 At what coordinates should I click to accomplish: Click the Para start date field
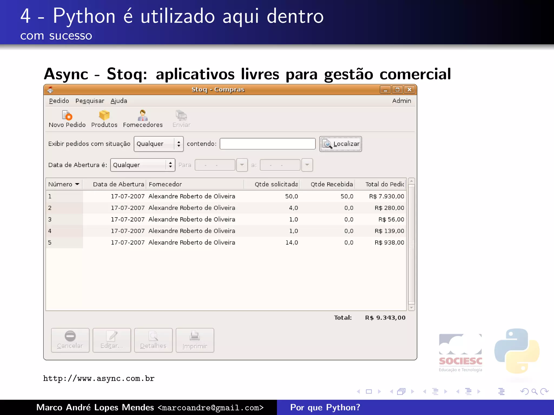point(215,165)
